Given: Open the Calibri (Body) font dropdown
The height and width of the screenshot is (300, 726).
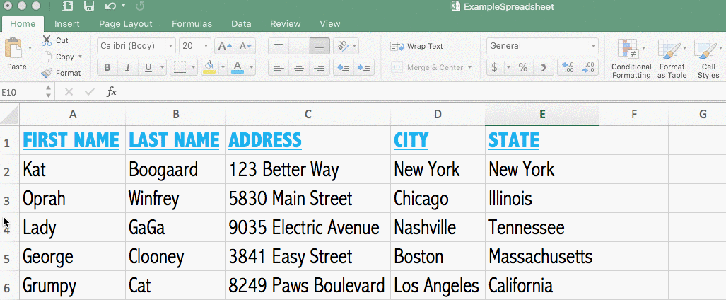Looking at the screenshot, I should pos(137,46).
